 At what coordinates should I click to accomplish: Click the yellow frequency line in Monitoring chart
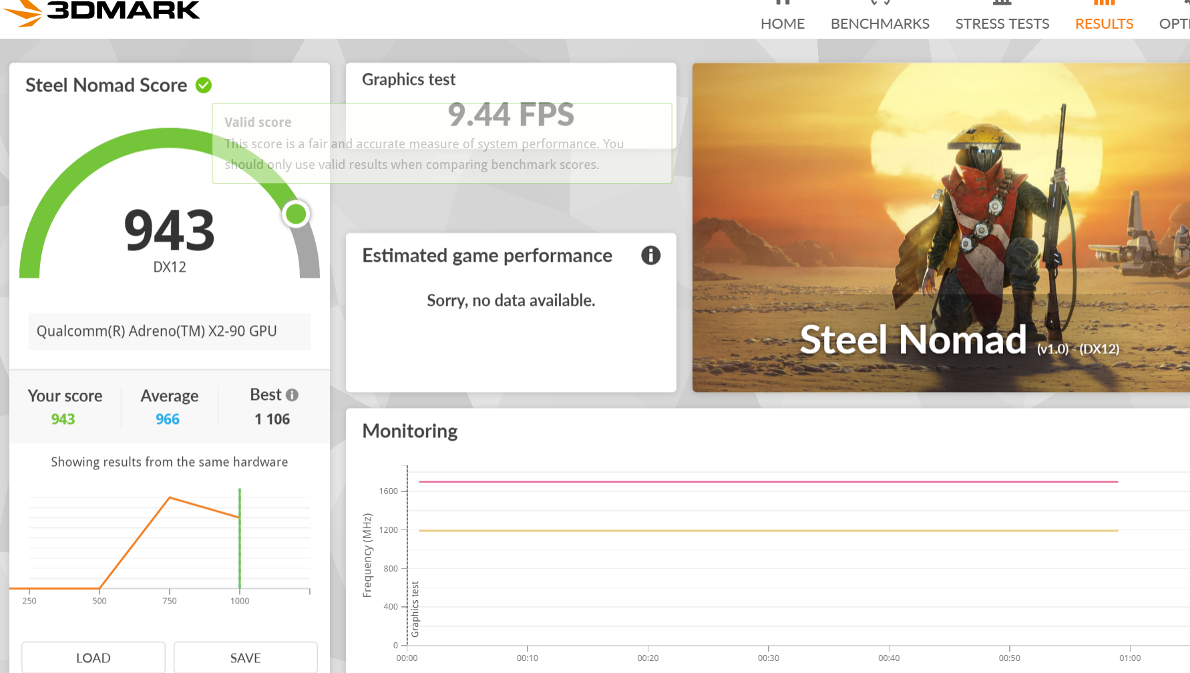768,531
